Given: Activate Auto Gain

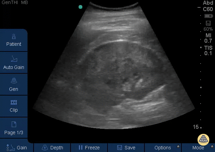Looking at the screenshot, I should pos(14,63).
